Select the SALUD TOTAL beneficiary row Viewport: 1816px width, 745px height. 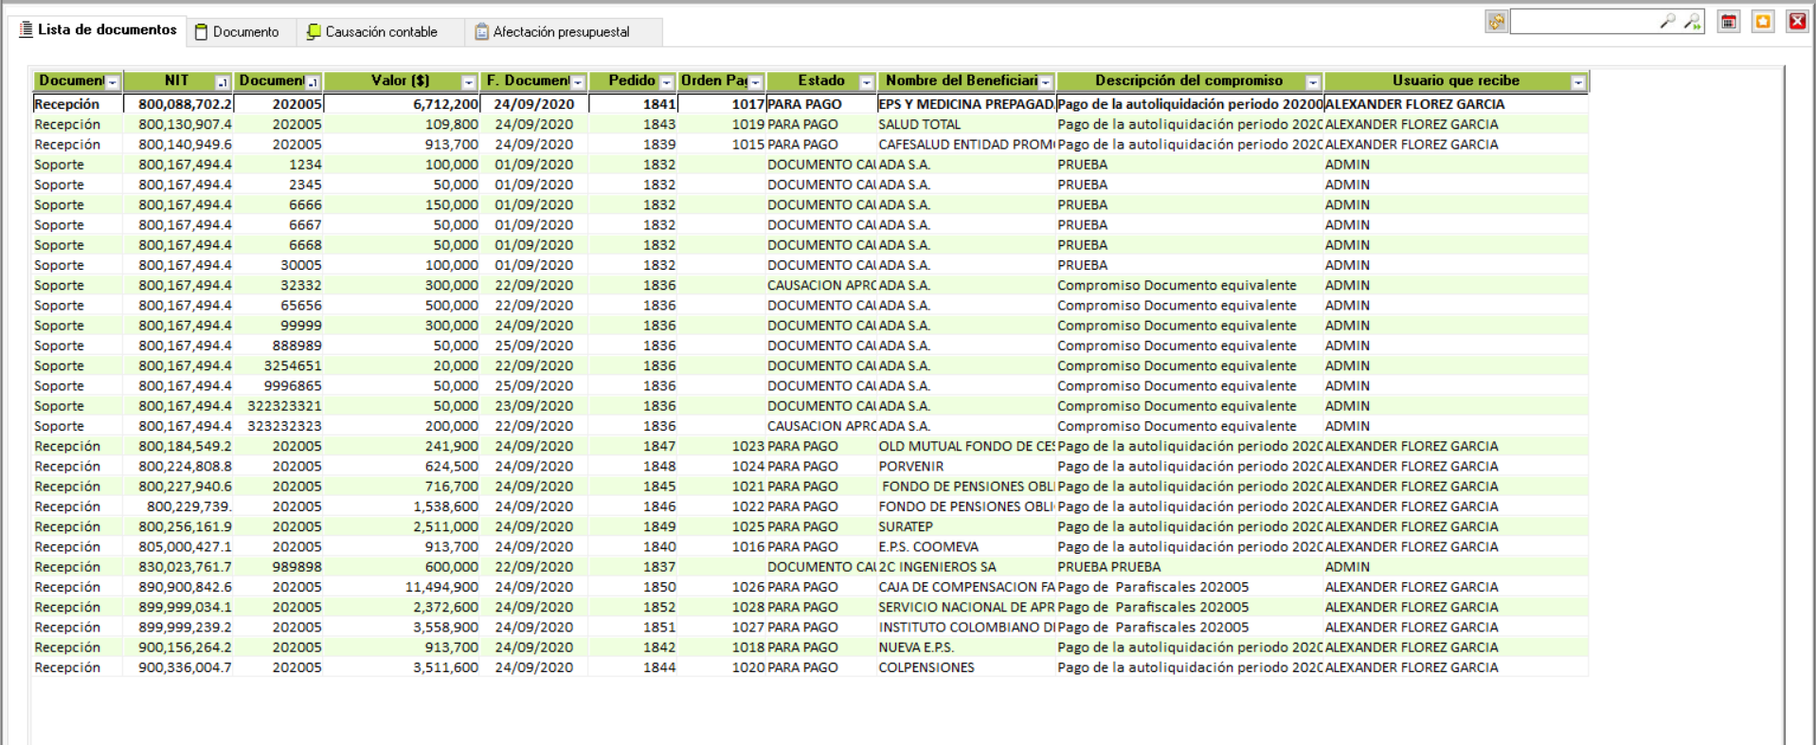point(919,124)
